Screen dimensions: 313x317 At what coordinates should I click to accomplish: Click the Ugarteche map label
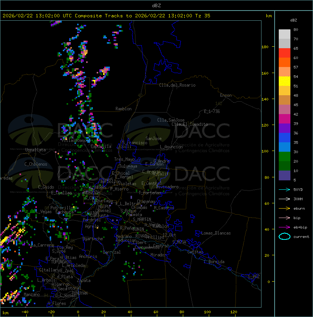[93, 239]
